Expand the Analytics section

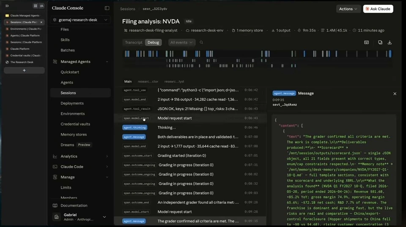click(x=107, y=156)
